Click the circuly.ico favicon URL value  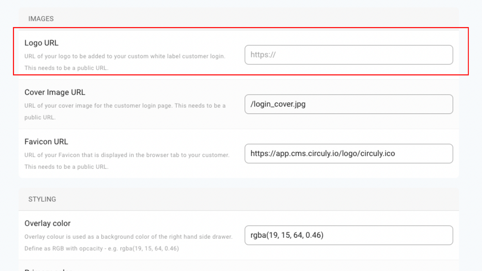coord(322,154)
